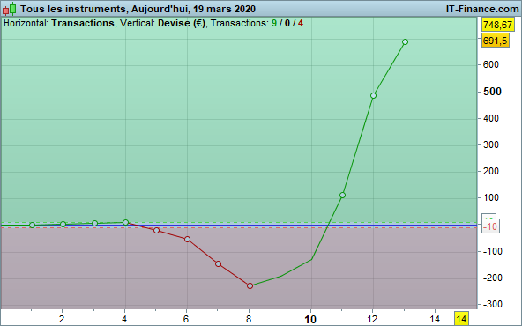Open the IT-Finance.com link
Viewport: 522px width, 326px height.
point(482,9)
